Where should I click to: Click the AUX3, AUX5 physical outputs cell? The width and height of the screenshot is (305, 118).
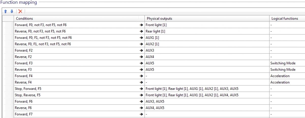pyautogui.click(x=207, y=102)
